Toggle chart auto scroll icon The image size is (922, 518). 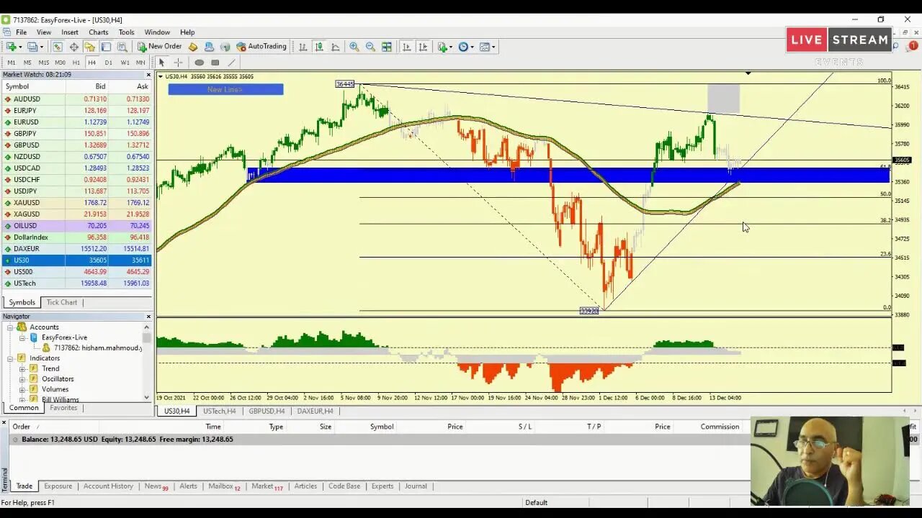coord(406,47)
